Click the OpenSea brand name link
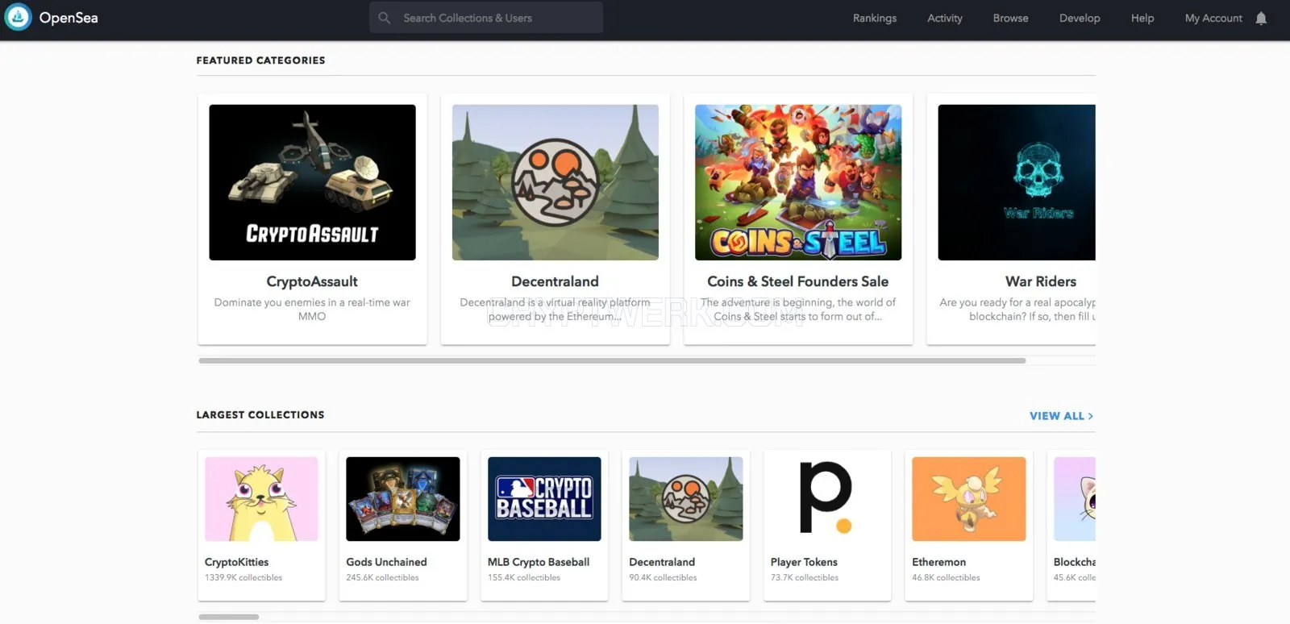Screen dimensions: 1290x624 tap(69, 18)
